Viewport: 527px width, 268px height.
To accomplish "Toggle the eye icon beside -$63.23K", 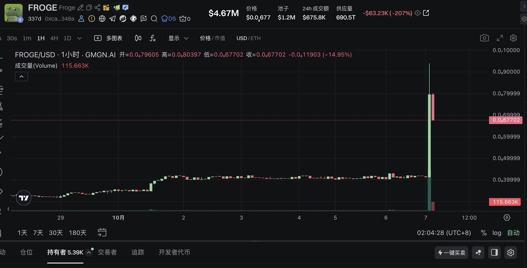I will [418, 13].
